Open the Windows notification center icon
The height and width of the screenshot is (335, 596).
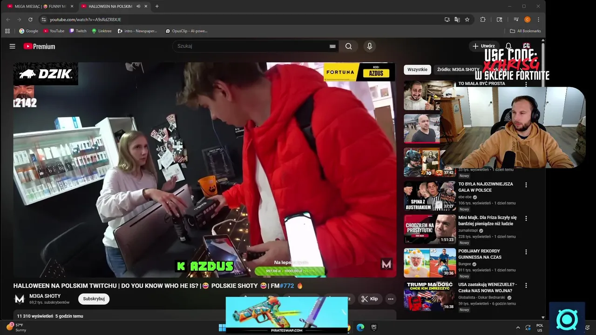click(x=588, y=328)
